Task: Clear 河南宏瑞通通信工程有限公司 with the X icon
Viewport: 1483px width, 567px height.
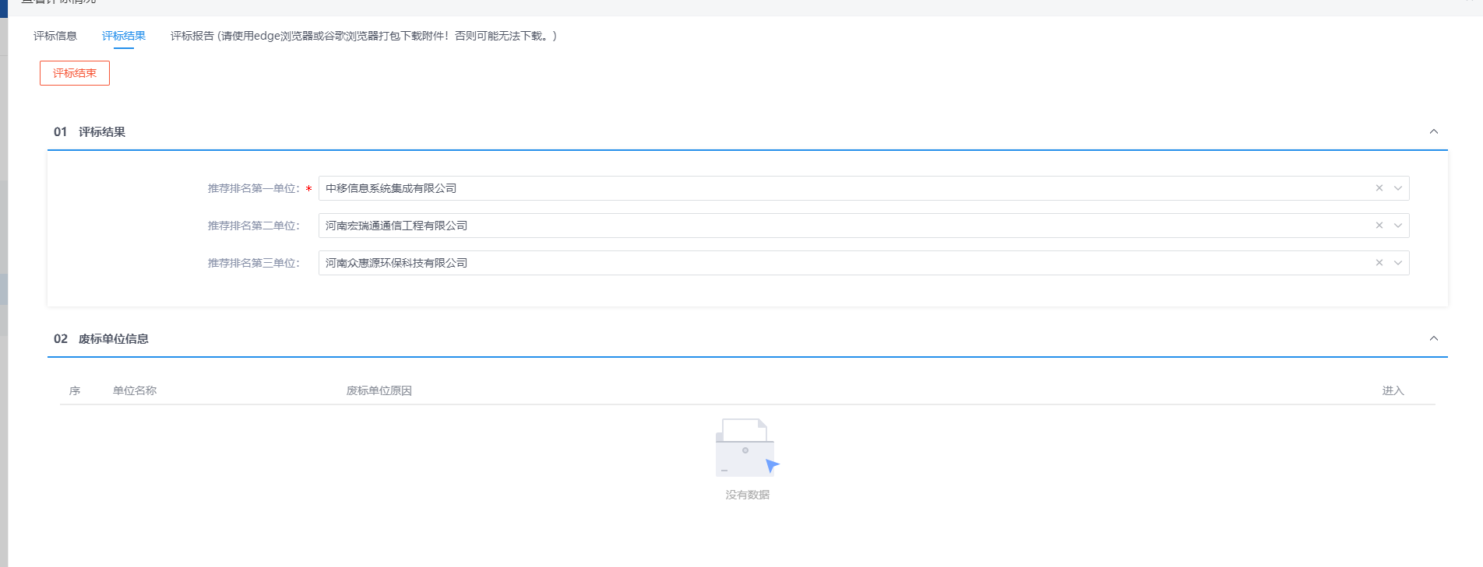Action: click(x=1379, y=226)
